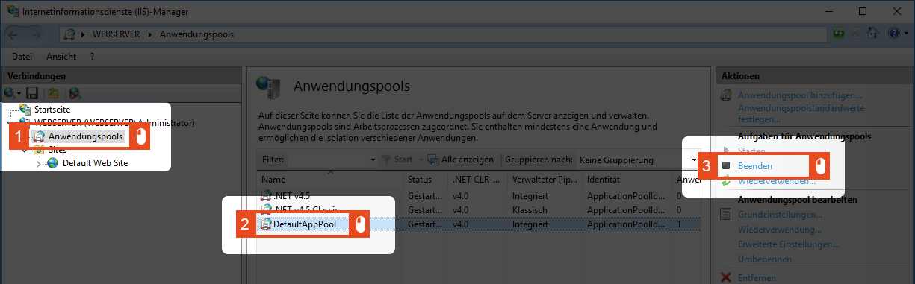
Task: Select the .NET v4.5 application pool row
Action: click(479, 196)
